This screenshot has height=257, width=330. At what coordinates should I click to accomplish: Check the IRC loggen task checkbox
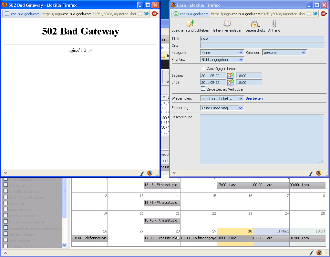click(5, 185)
